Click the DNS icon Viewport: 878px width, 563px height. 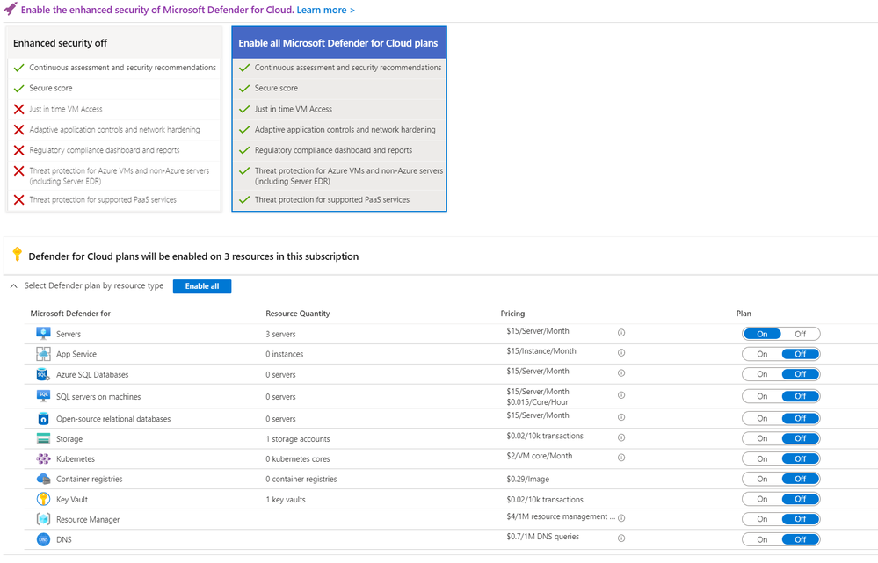point(43,539)
